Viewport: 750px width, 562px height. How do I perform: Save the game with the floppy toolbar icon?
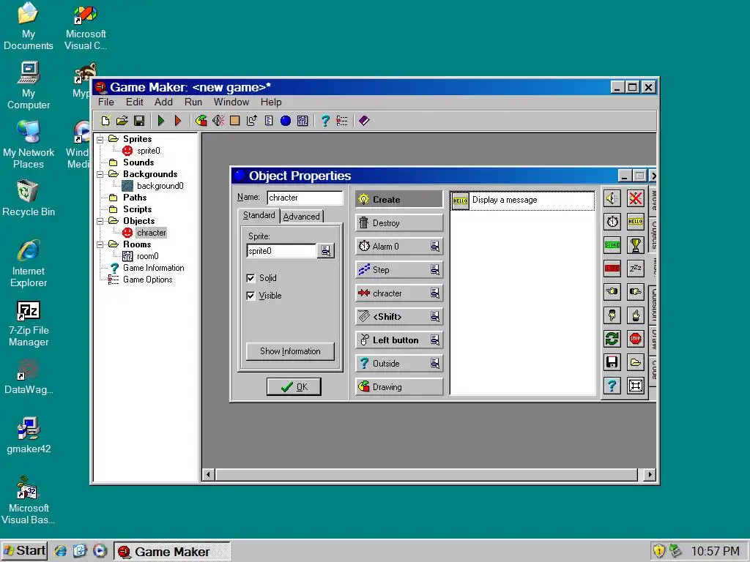139,121
